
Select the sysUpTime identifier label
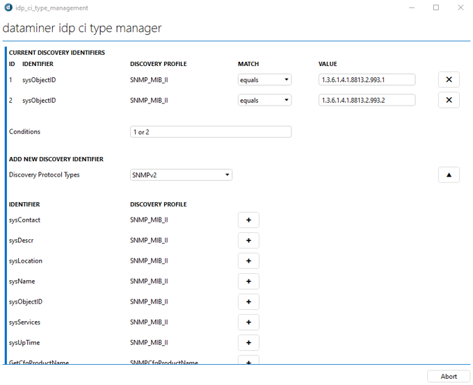click(24, 343)
